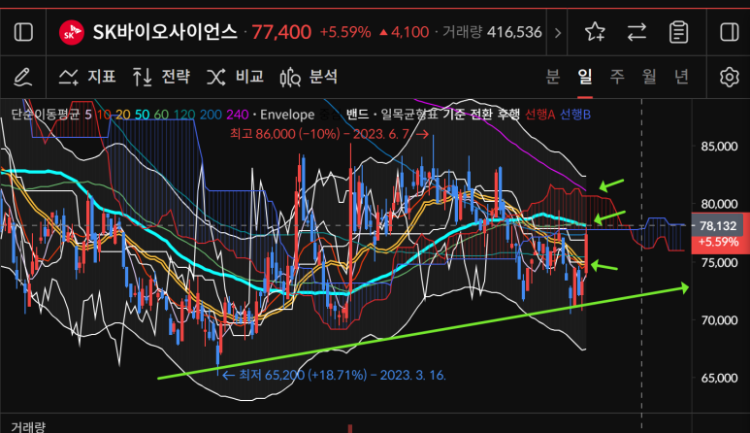
Task: Click the 최저 65,200 low annotation
Action: pos(335,375)
